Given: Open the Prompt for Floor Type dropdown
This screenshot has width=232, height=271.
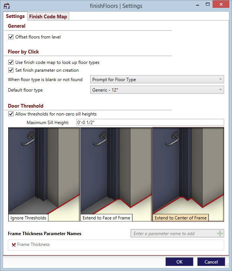Looking at the screenshot, I should click(157, 80).
